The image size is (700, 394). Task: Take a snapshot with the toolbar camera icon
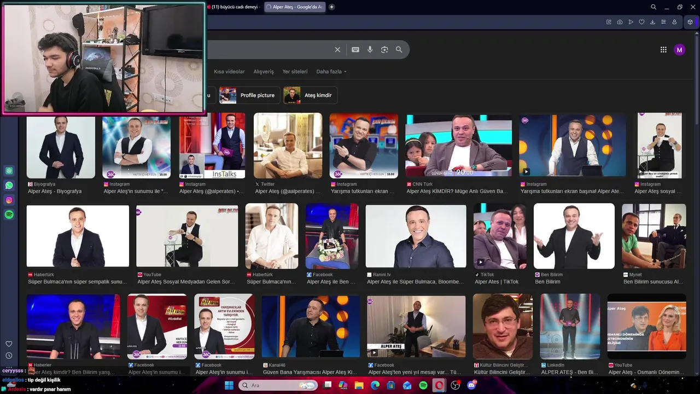pyautogui.click(x=620, y=22)
